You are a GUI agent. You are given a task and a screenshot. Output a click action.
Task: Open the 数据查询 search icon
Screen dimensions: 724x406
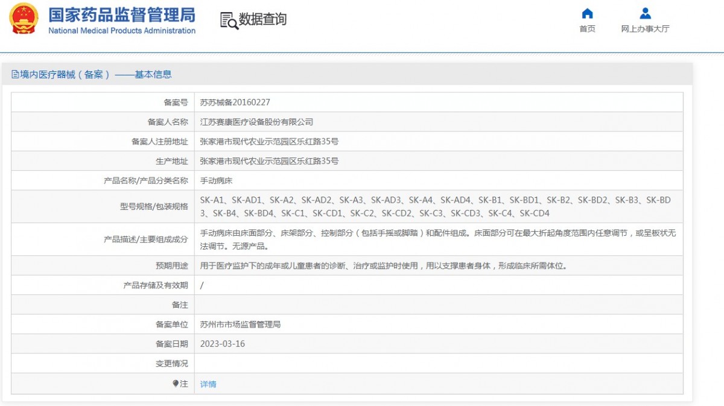[229, 21]
